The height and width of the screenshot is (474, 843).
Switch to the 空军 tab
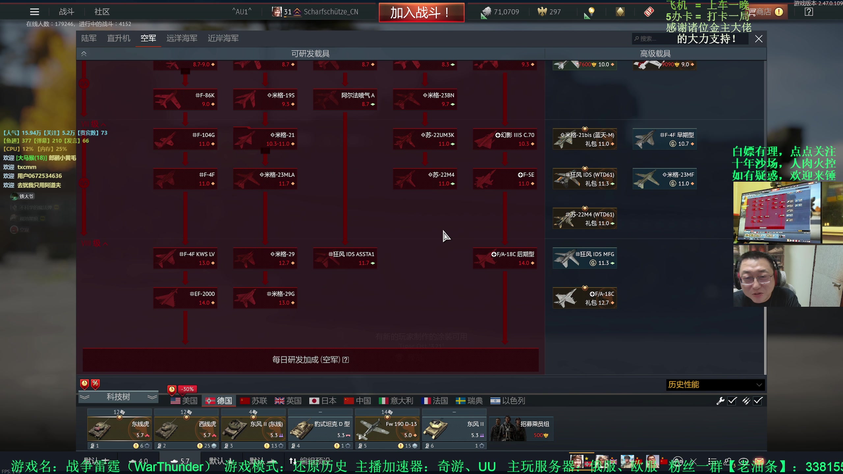click(x=148, y=39)
